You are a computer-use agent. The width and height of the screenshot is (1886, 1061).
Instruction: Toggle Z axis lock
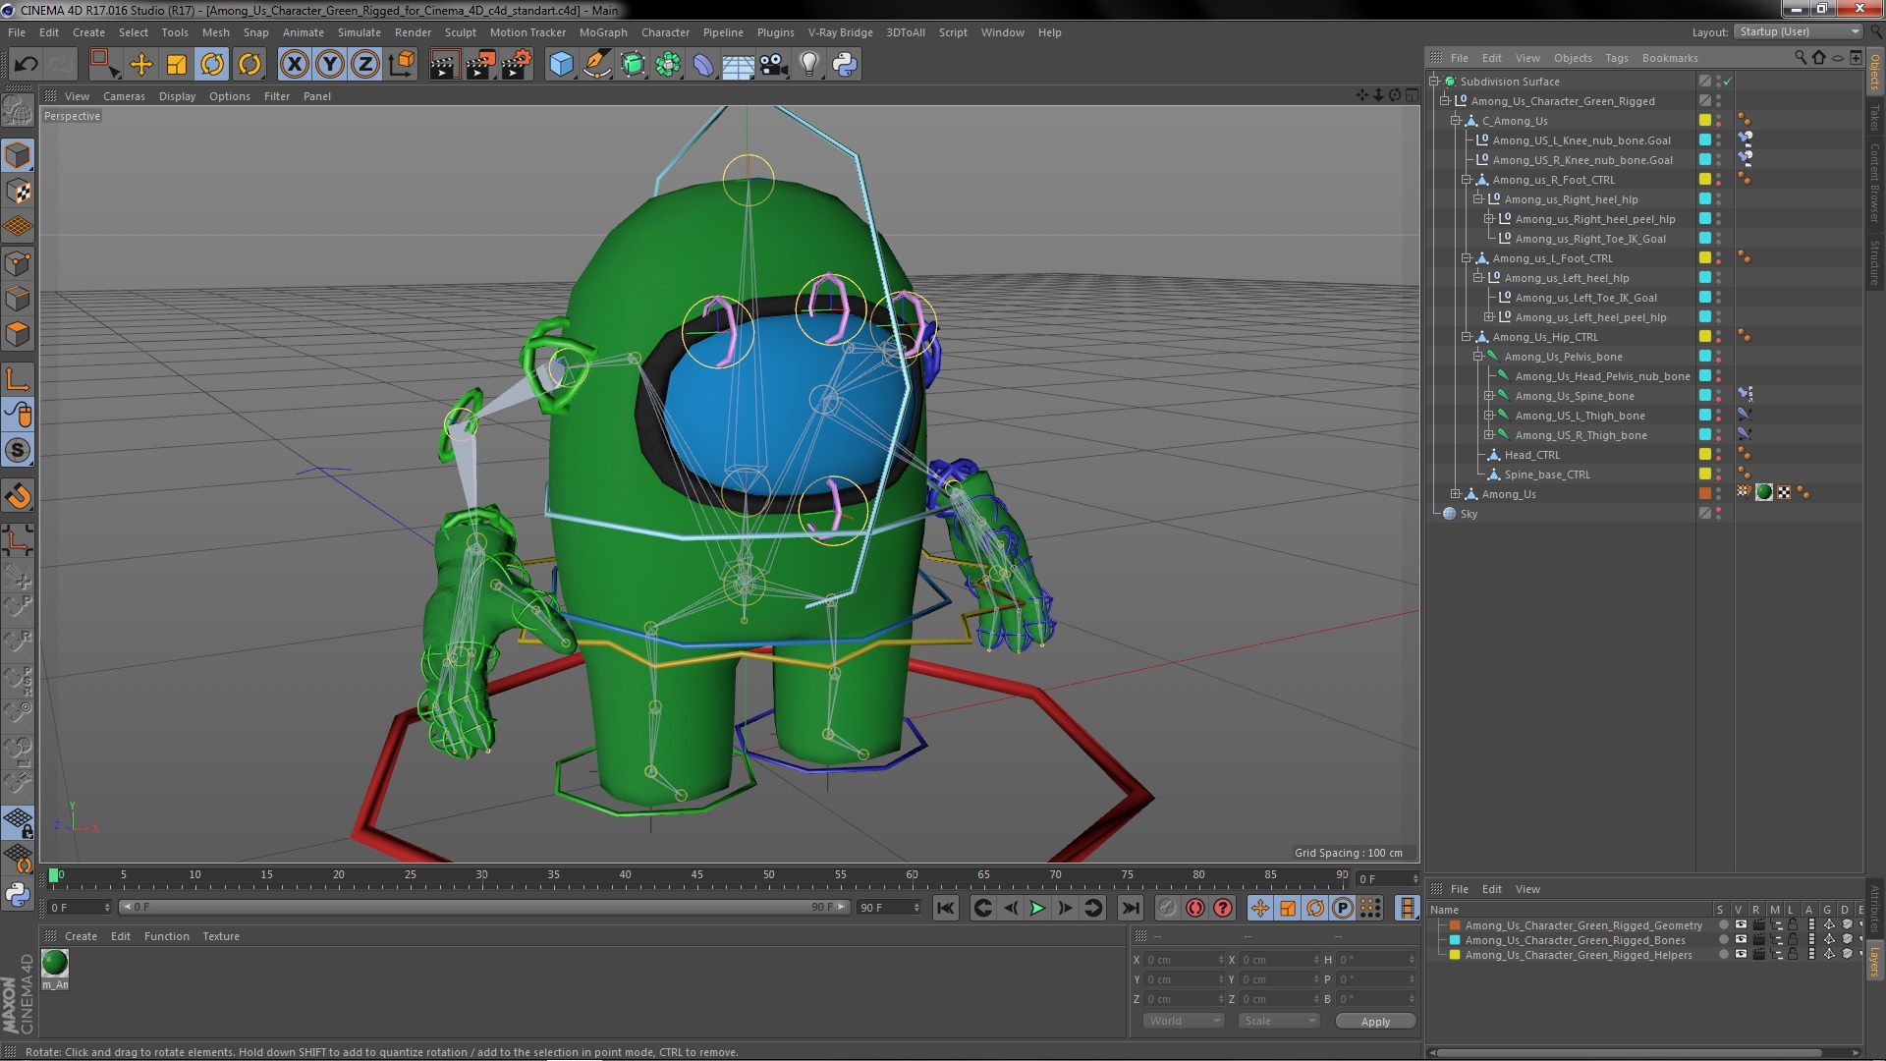pyautogui.click(x=365, y=65)
